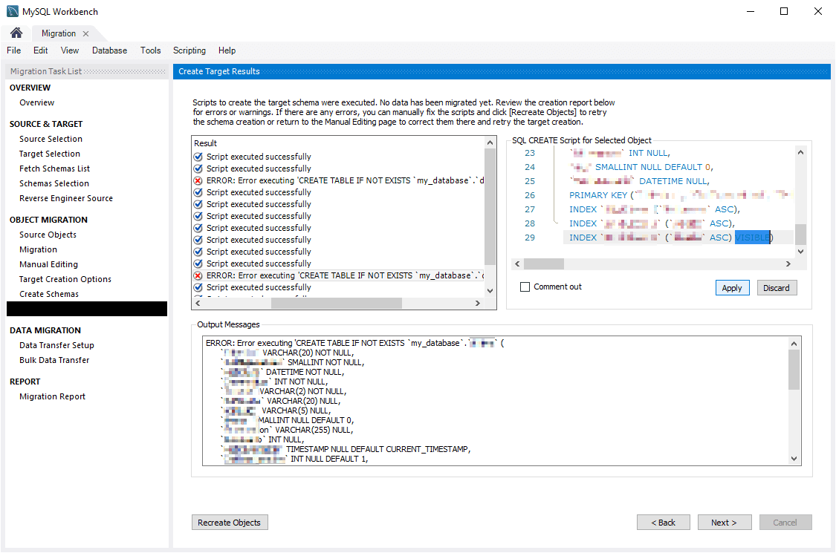836x553 pixels.
Task: Open the Database menu
Action: pyautogui.click(x=109, y=50)
